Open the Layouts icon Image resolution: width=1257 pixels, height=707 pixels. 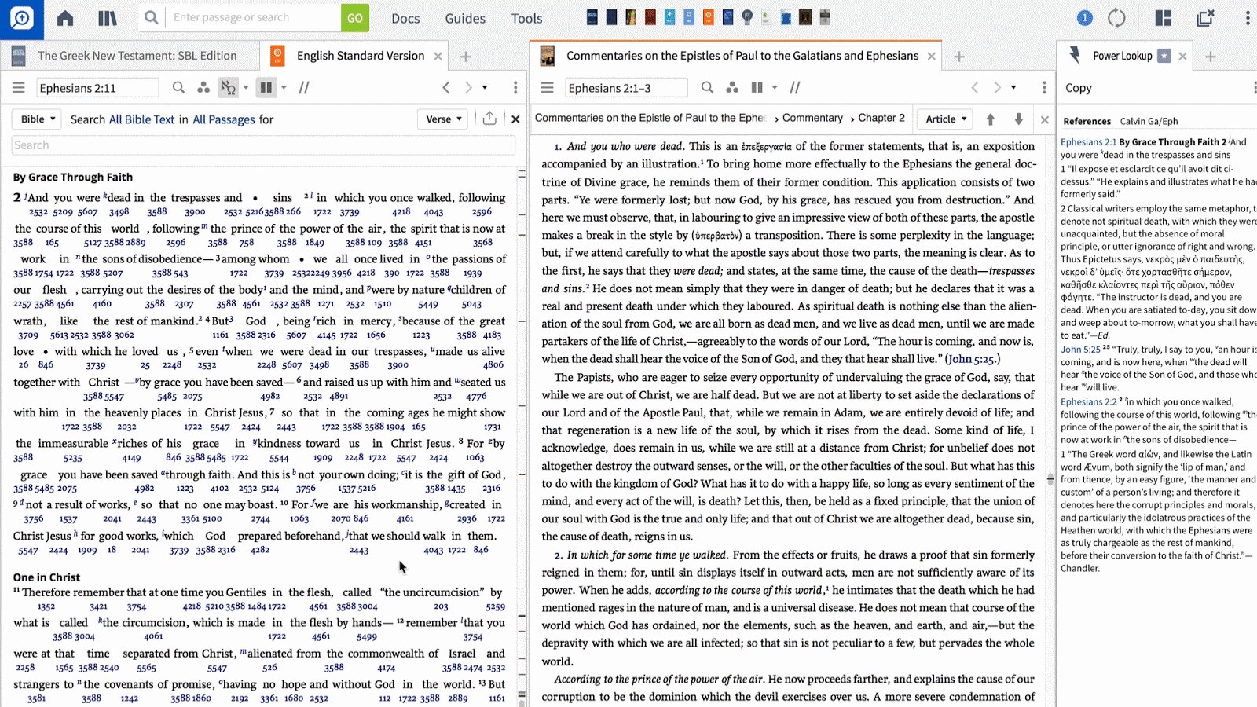[x=1164, y=18]
